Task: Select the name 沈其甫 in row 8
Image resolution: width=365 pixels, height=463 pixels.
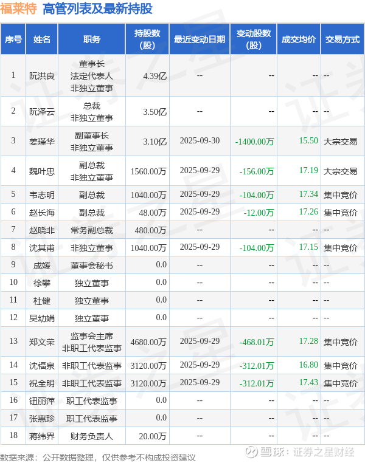Action: (42, 248)
